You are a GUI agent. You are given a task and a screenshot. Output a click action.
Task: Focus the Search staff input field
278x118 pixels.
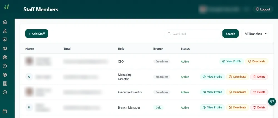click(x=193, y=34)
